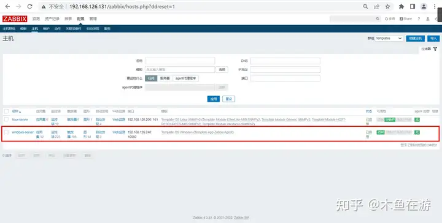Image resolution: width=442 pixels, height=223 pixels.
Task: Open windows-server triggers link
Action: point(71,134)
